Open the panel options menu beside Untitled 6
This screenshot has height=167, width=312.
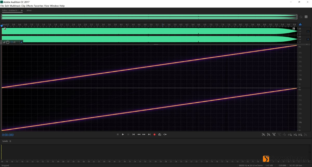coord(22,11)
